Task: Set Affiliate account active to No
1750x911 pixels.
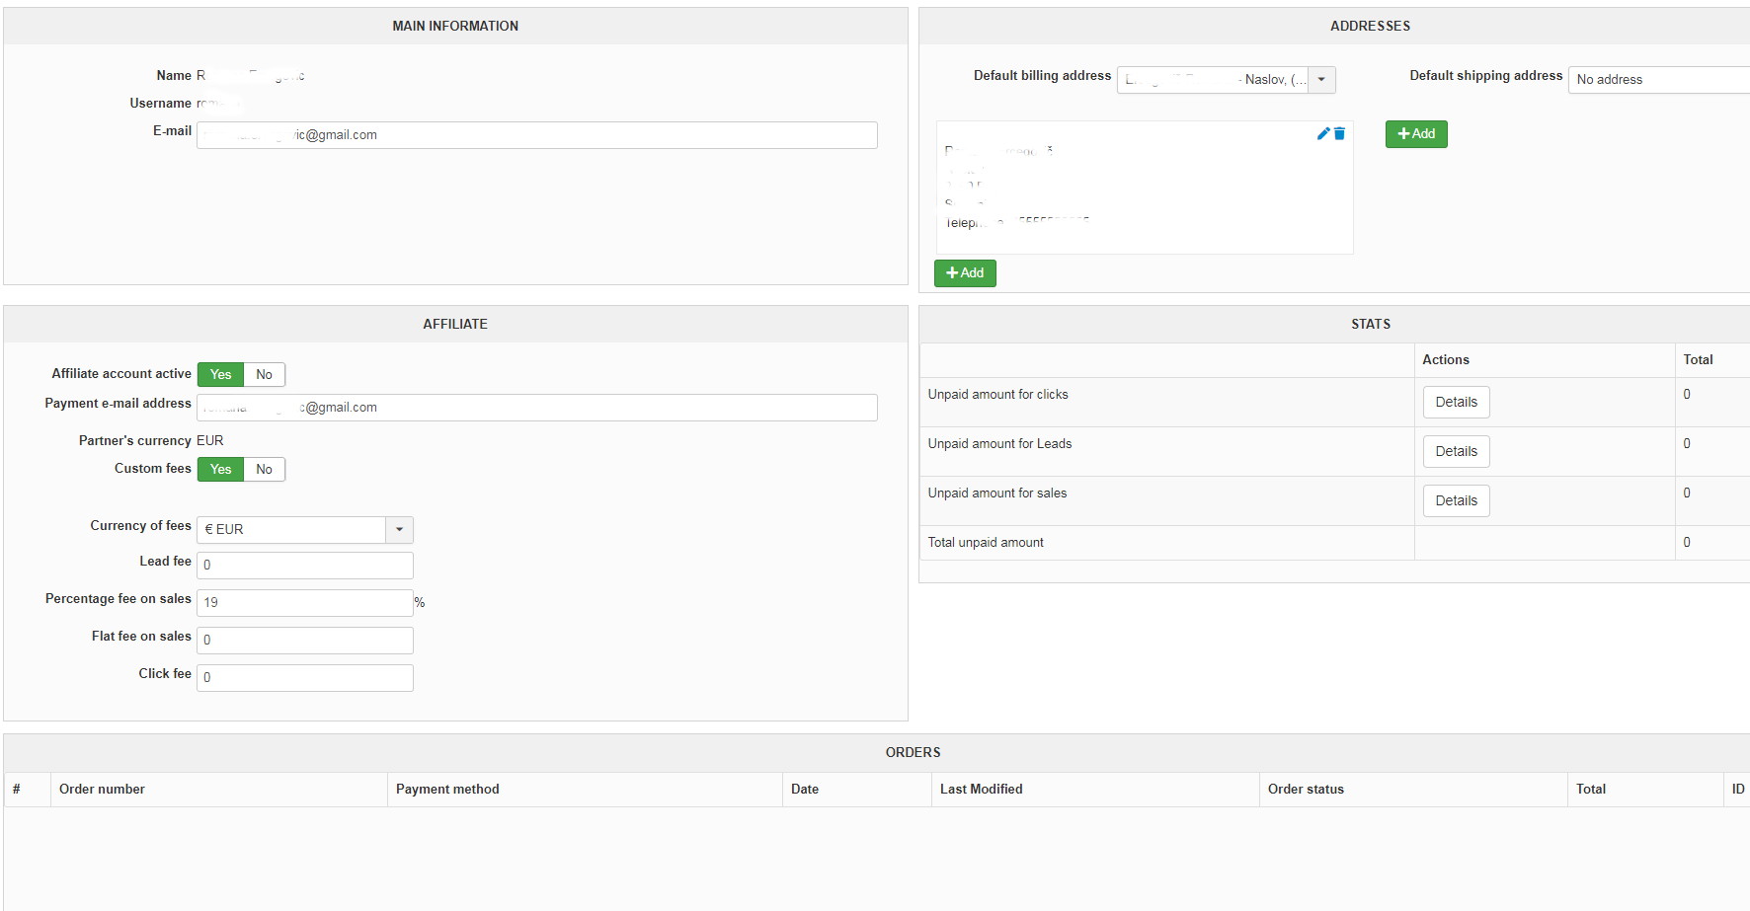Action: coord(264,375)
